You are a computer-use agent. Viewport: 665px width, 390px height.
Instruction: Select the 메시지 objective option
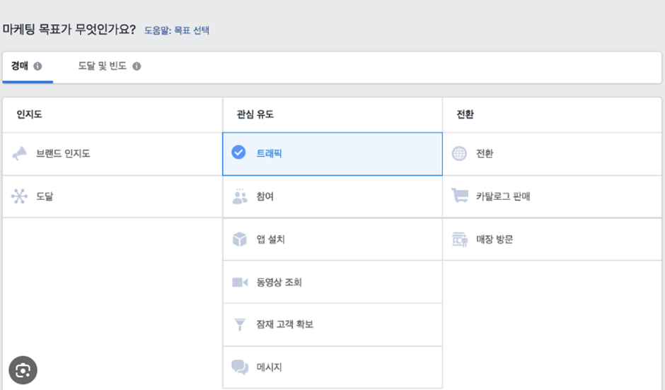[x=332, y=367]
